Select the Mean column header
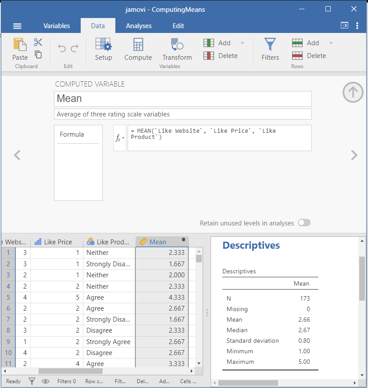This screenshot has width=368, height=388. (x=162, y=242)
